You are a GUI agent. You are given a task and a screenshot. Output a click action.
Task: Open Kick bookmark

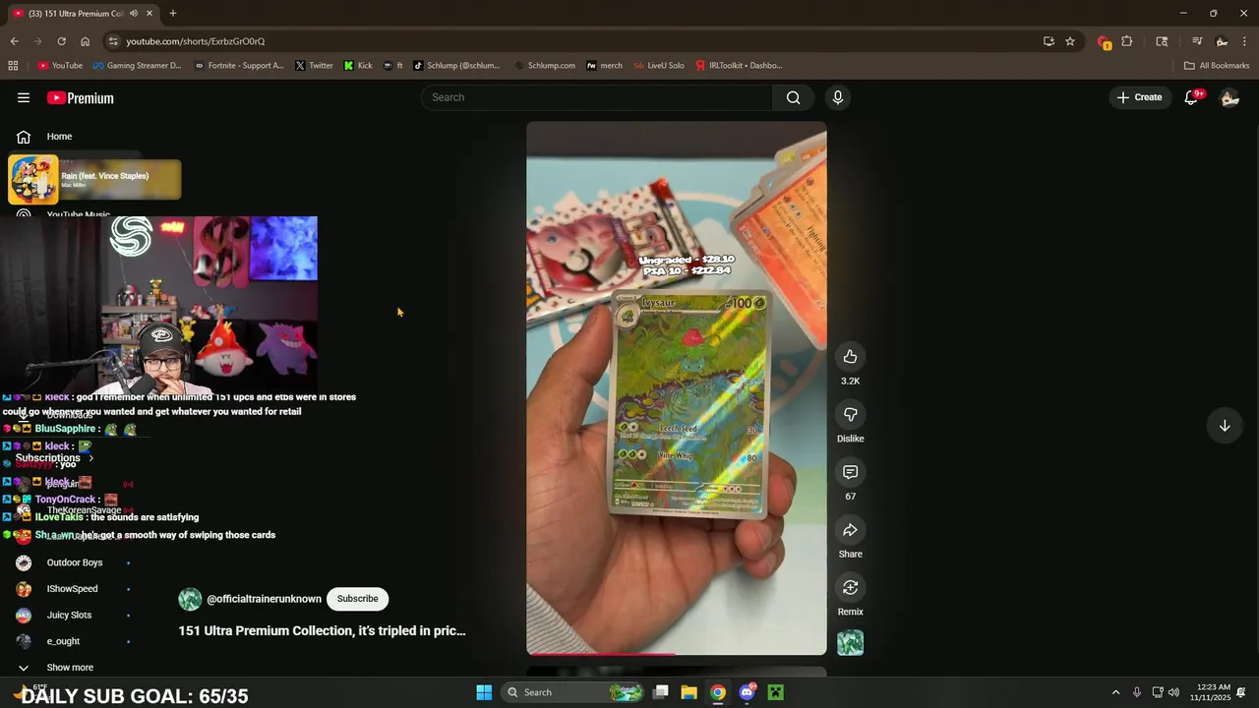358,66
